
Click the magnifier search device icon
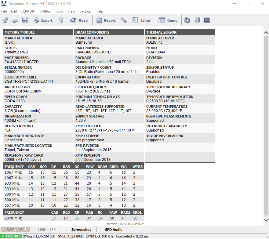(187, 20)
